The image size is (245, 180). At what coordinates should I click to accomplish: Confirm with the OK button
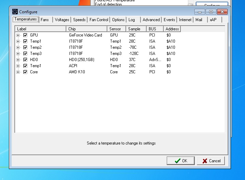181,161
